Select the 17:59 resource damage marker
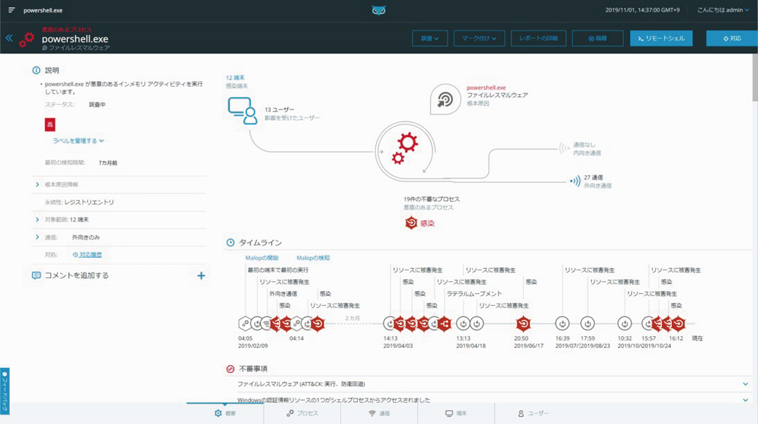The image size is (758, 424). point(588,324)
